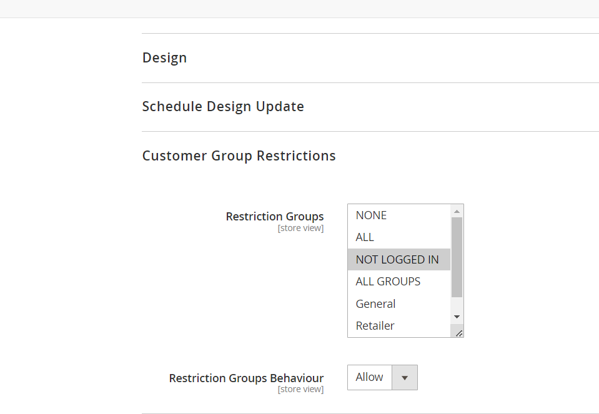The width and height of the screenshot is (599, 414).
Task: Open Restriction Groups Behaviour dropdown arrow
Action: coord(404,378)
